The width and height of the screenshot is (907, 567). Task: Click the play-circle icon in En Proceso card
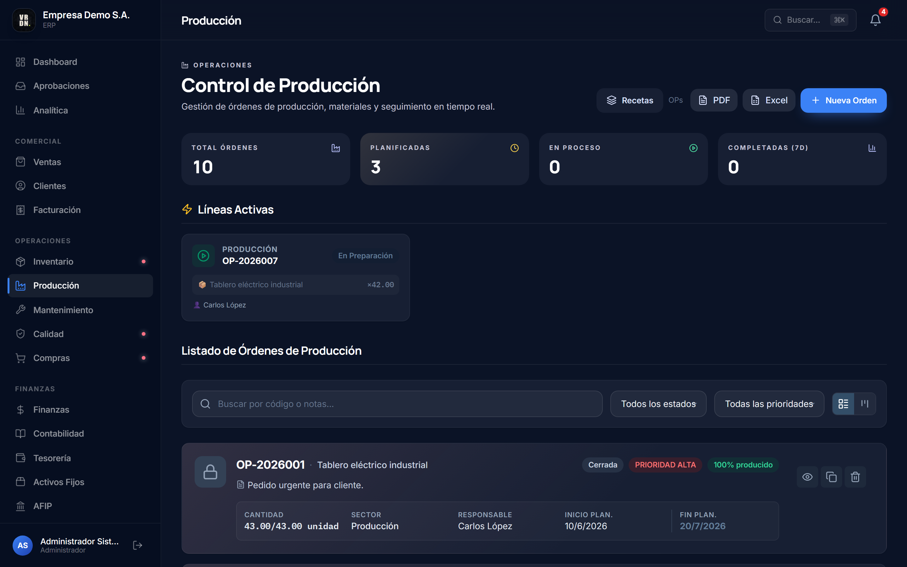[x=693, y=148]
